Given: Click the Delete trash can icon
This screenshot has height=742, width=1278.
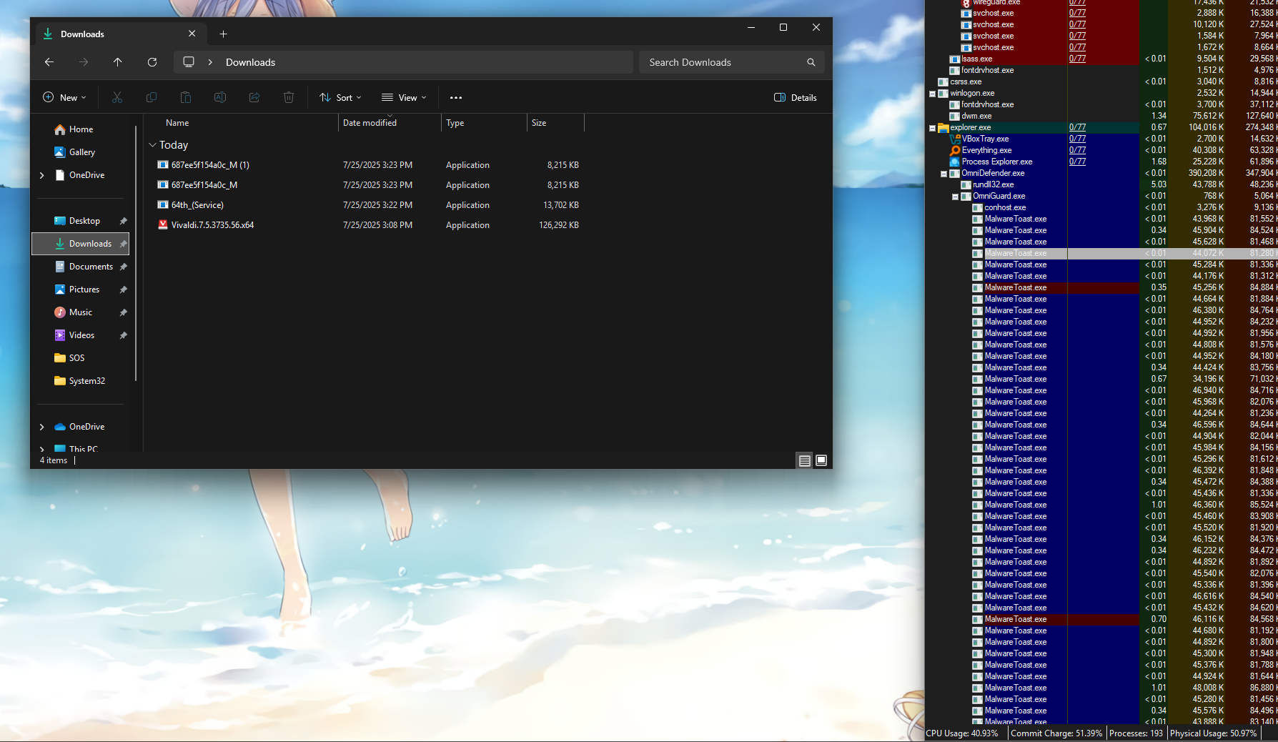Looking at the screenshot, I should point(289,98).
